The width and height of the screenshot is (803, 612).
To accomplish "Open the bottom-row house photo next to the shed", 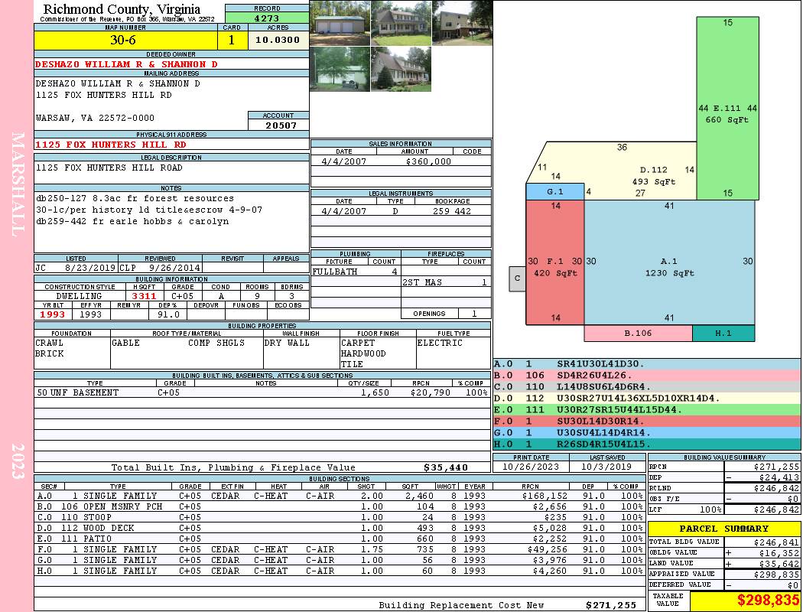I will coord(401,69).
